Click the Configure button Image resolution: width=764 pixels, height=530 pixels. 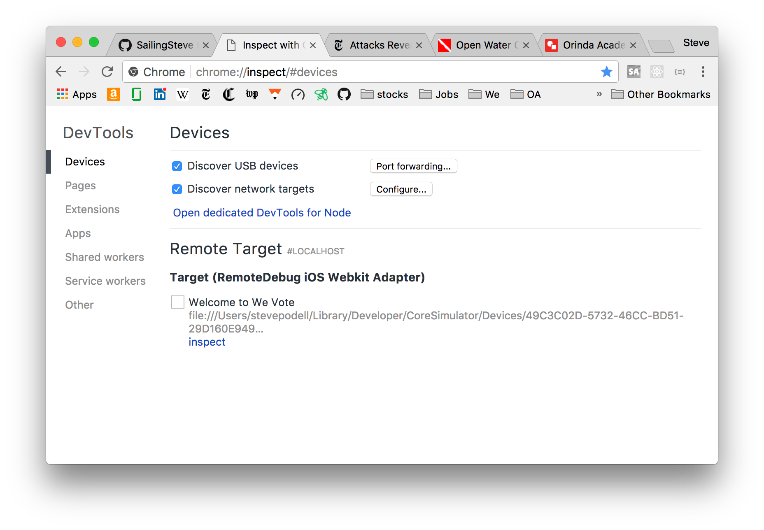coord(401,189)
